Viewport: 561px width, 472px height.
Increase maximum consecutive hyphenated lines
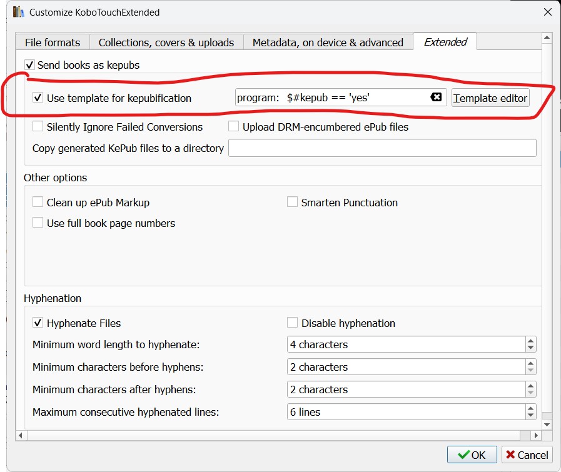pyautogui.click(x=530, y=408)
